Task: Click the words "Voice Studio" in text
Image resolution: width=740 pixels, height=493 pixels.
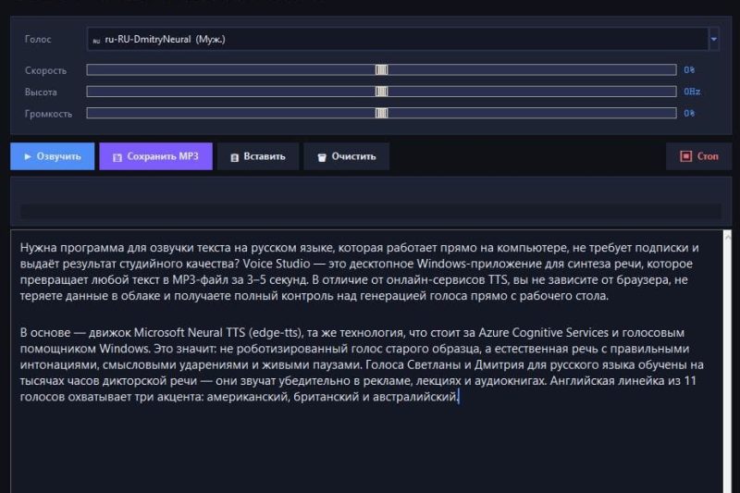Action: click(277, 264)
